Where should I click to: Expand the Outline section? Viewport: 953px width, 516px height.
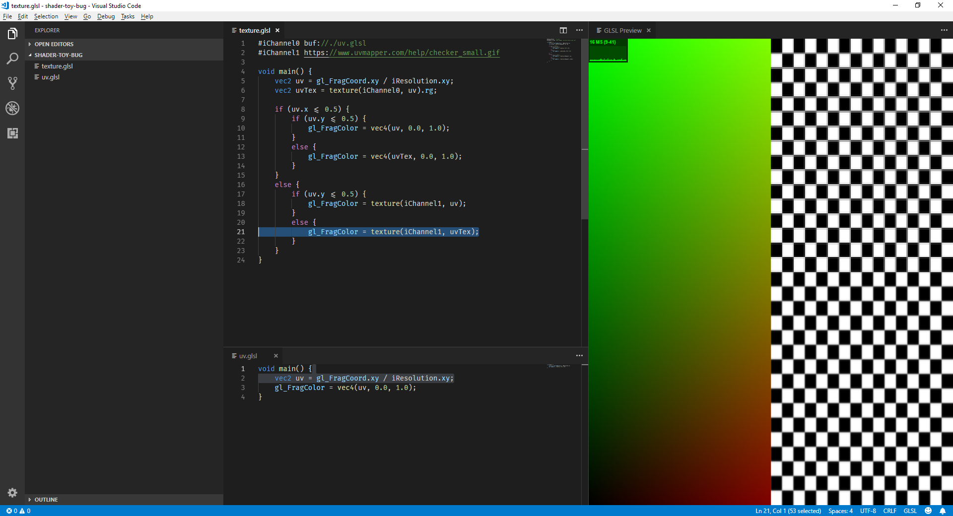pyautogui.click(x=124, y=500)
